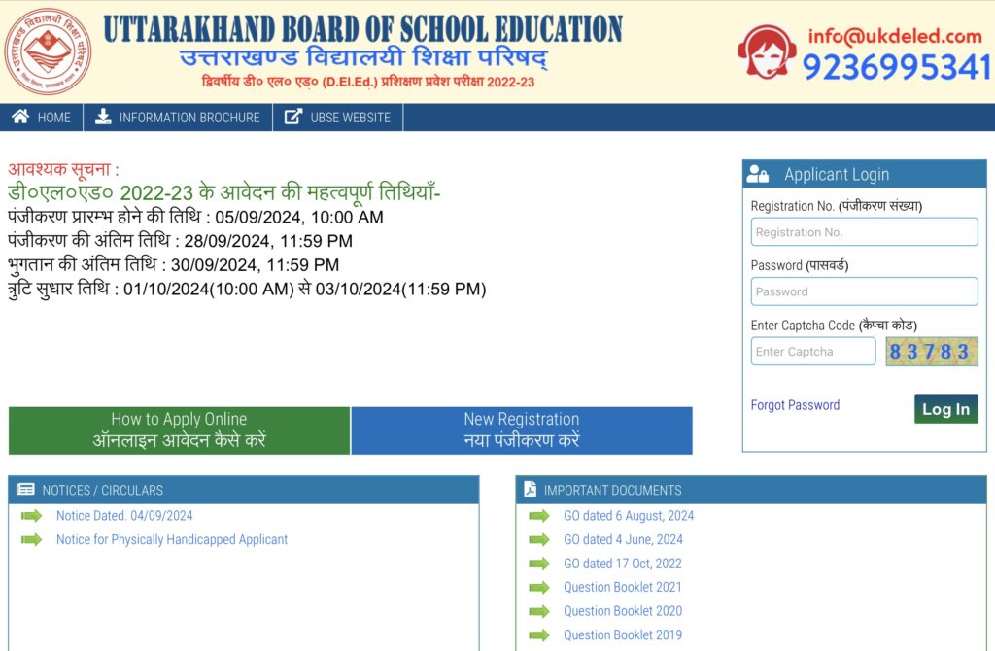Open Notice for Physically Handicapped Applicant

pos(172,540)
